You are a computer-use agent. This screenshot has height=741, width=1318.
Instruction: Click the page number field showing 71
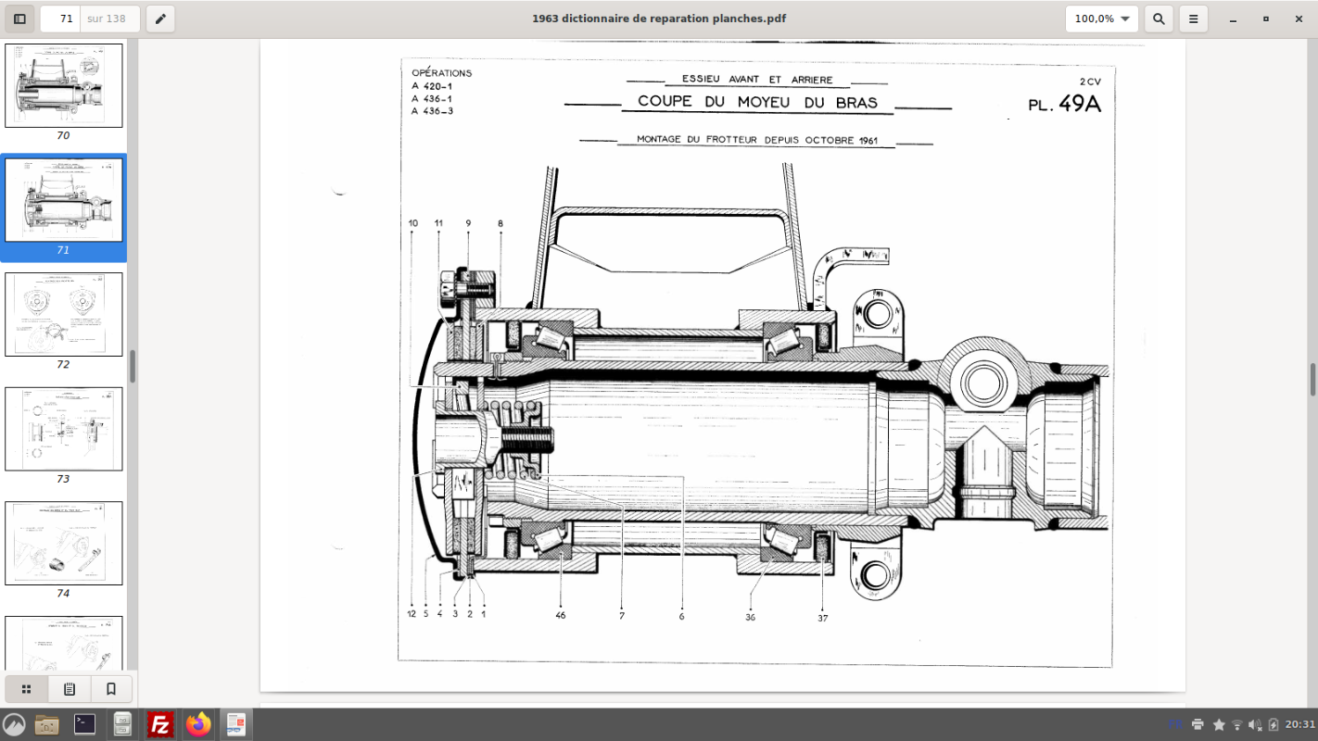pos(61,19)
